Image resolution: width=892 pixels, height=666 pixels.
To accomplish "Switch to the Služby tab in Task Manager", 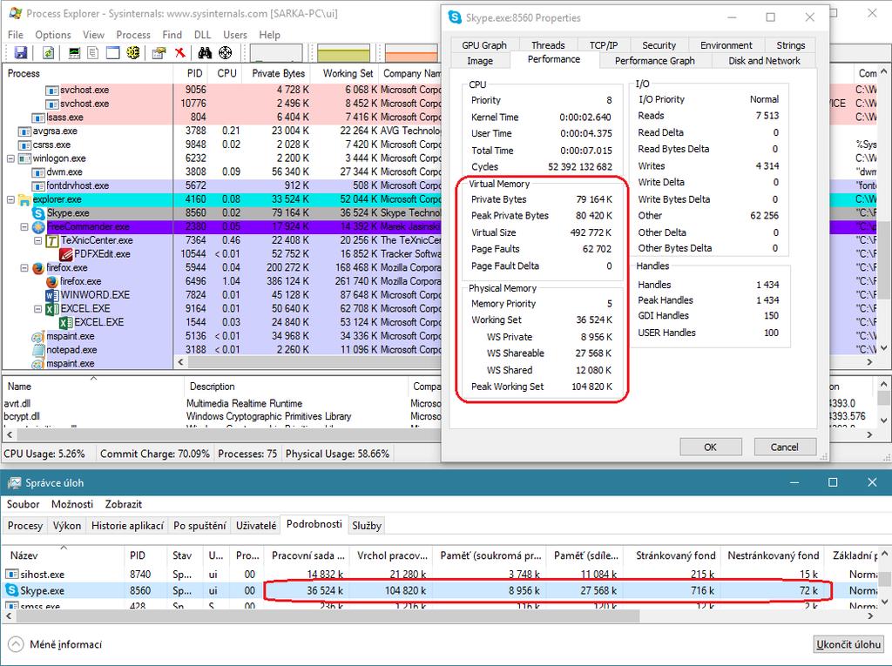I will pyautogui.click(x=367, y=526).
